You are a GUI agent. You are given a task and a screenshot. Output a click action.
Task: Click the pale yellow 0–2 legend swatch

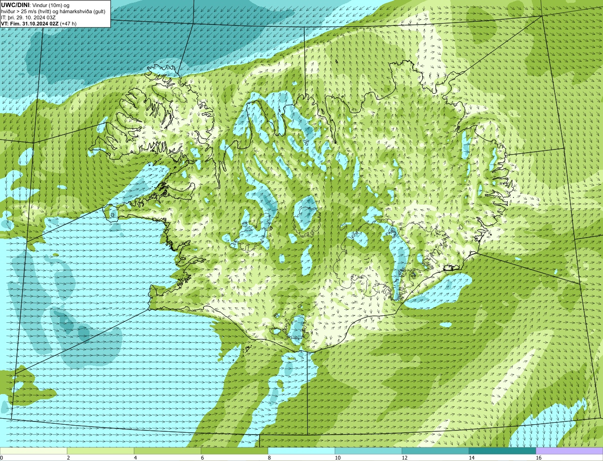click(33, 451)
